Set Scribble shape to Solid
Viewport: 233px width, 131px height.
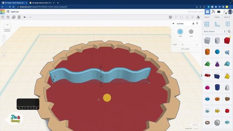coord(180,32)
